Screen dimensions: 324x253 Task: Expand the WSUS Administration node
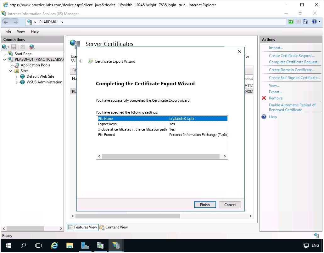pos(17,82)
